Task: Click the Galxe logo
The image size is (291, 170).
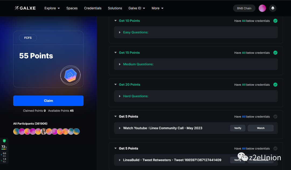Action: point(25,8)
